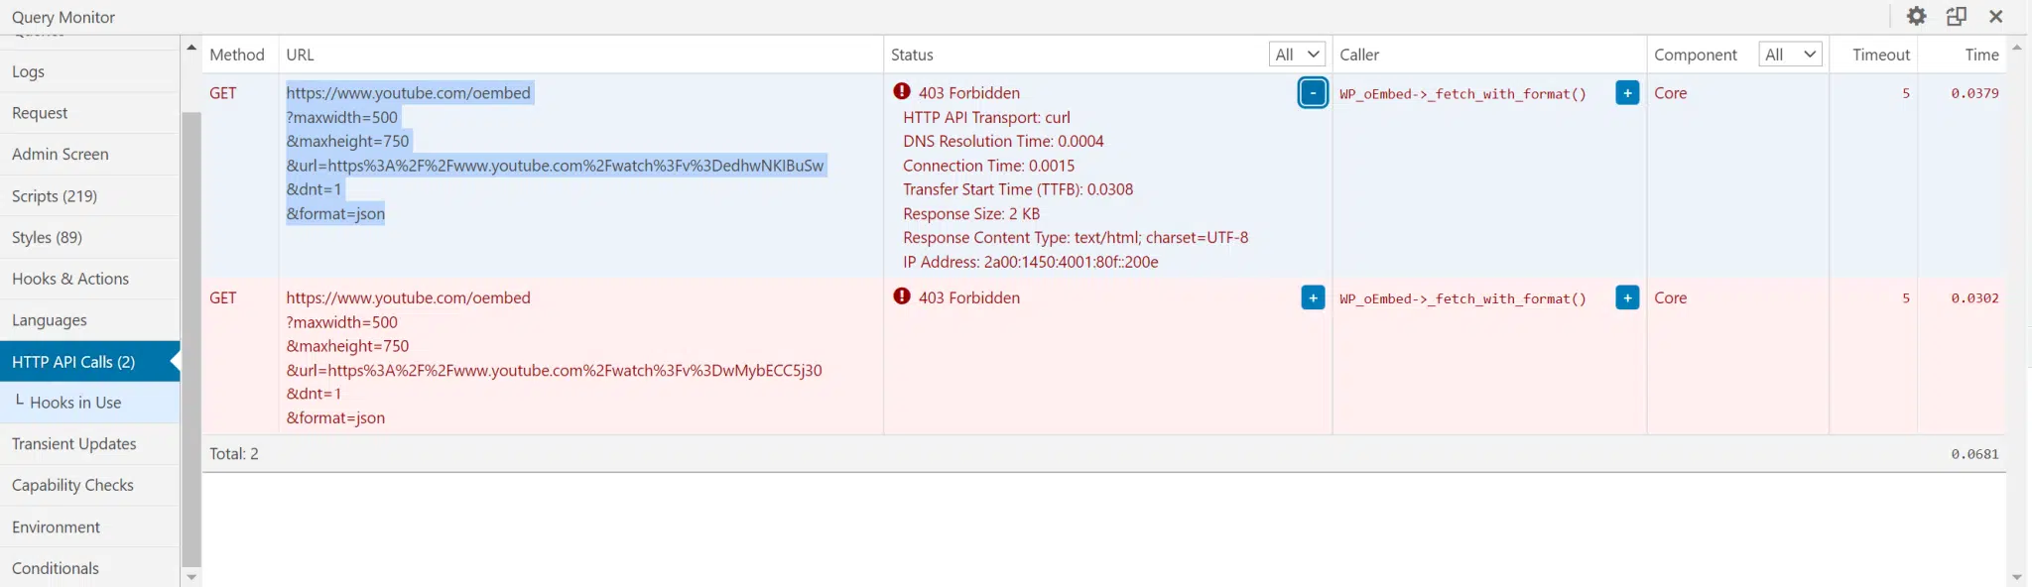Open the HTTP API Calls panel

[73, 362]
